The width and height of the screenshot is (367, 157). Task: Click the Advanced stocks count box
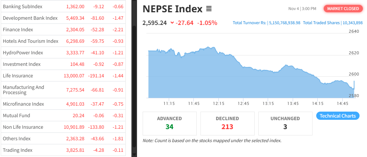pos(169,123)
